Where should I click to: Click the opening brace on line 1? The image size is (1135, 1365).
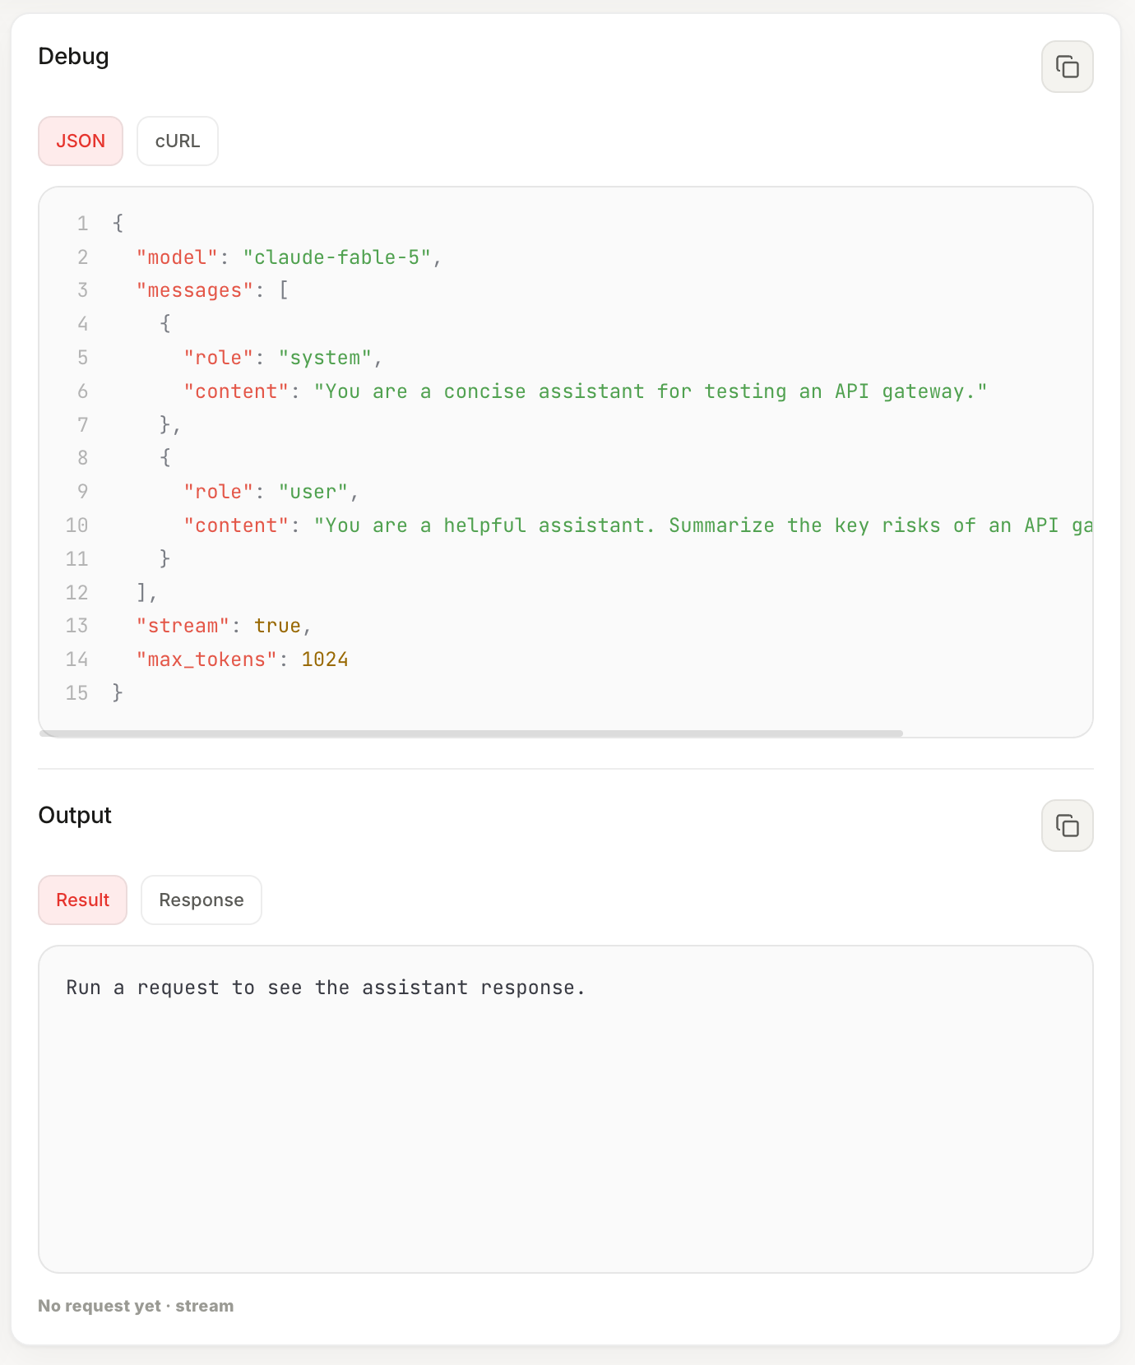pyautogui.click(x=118, y=224)
